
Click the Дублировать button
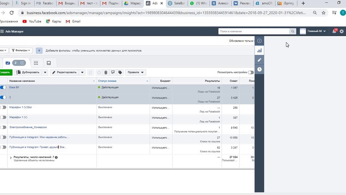click(28, 72)
